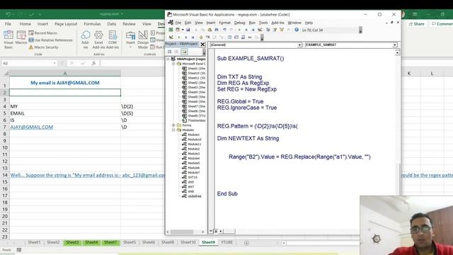Toggle Design Mode in Excel ribbon
Viewport: 453px width, 255px height.
pos(143,40)
